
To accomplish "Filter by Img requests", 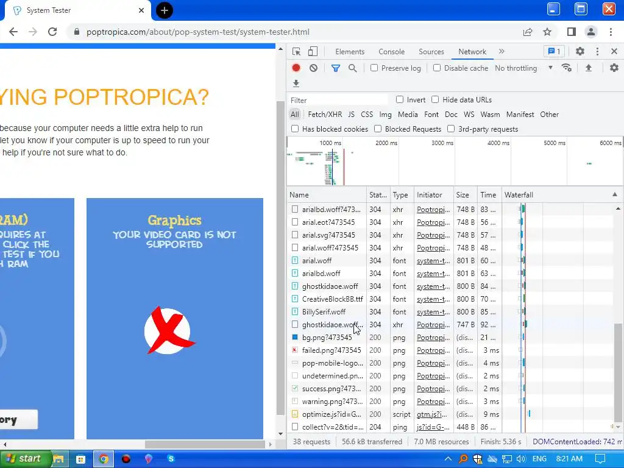I will (385, 114).
